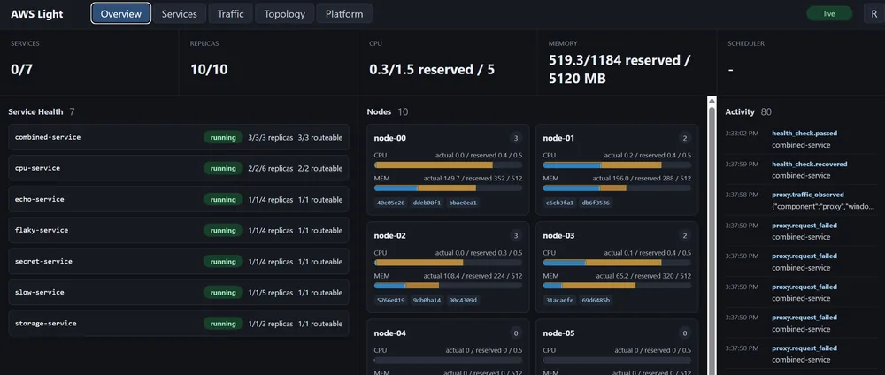The image size is (885, 375).
Task: Click the R button in header
Action: pos(874,13)
